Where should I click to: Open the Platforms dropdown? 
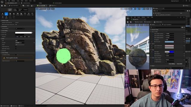click(53, 6)
